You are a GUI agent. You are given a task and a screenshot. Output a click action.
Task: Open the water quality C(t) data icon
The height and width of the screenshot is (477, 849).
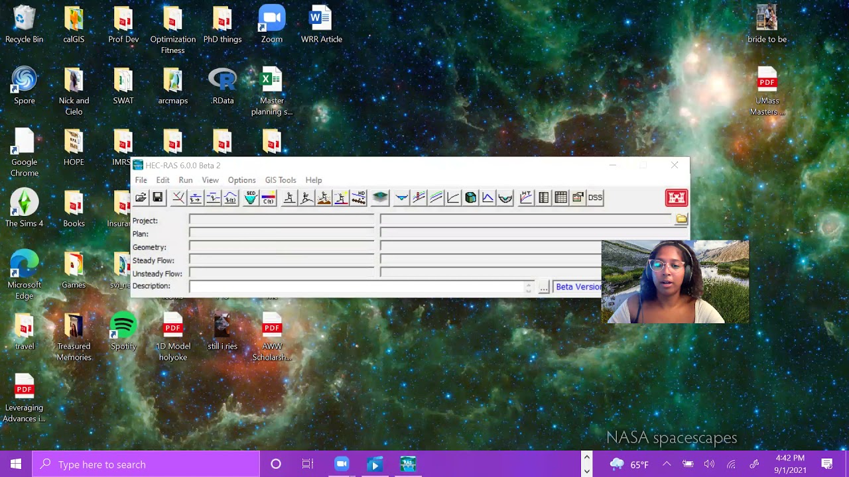tap(268, 197)
